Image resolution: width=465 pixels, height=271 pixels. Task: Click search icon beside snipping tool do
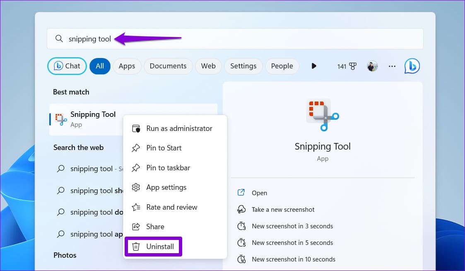coord(60,212)
